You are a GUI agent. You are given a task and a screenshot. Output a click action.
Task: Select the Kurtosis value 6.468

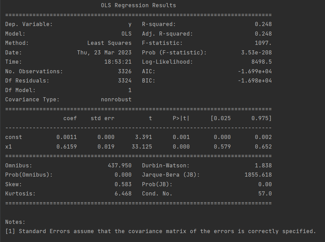(123, 194)
